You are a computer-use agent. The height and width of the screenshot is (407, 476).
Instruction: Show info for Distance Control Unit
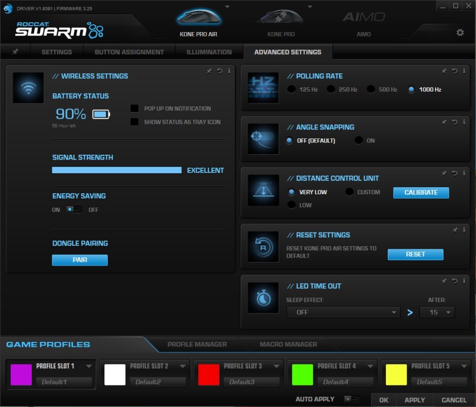click(x=464, y=173)
